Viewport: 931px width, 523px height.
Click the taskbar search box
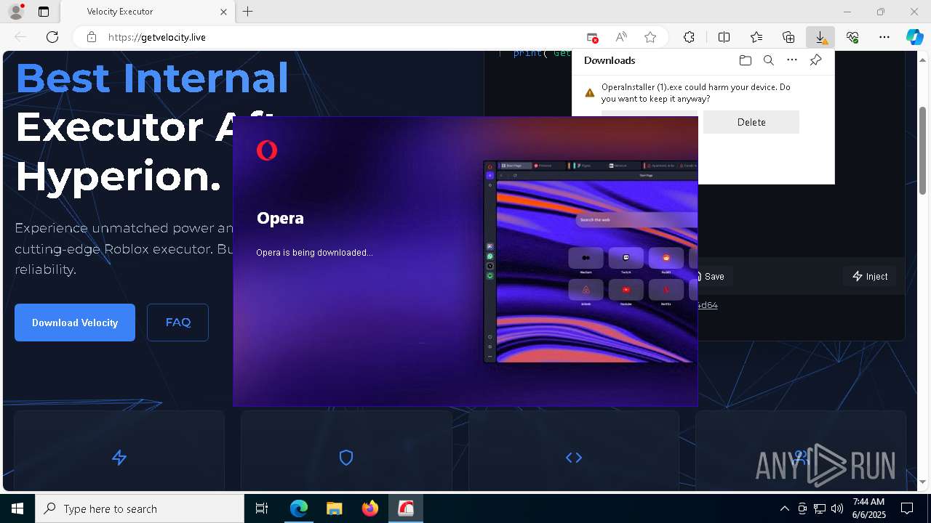pyautogui.click(x=140, y=508)
